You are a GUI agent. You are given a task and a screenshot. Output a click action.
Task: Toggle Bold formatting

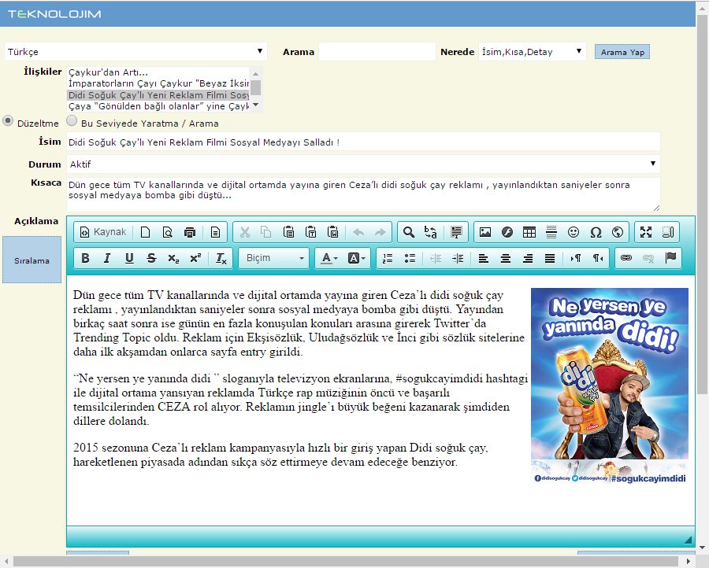tap(85, 258)
